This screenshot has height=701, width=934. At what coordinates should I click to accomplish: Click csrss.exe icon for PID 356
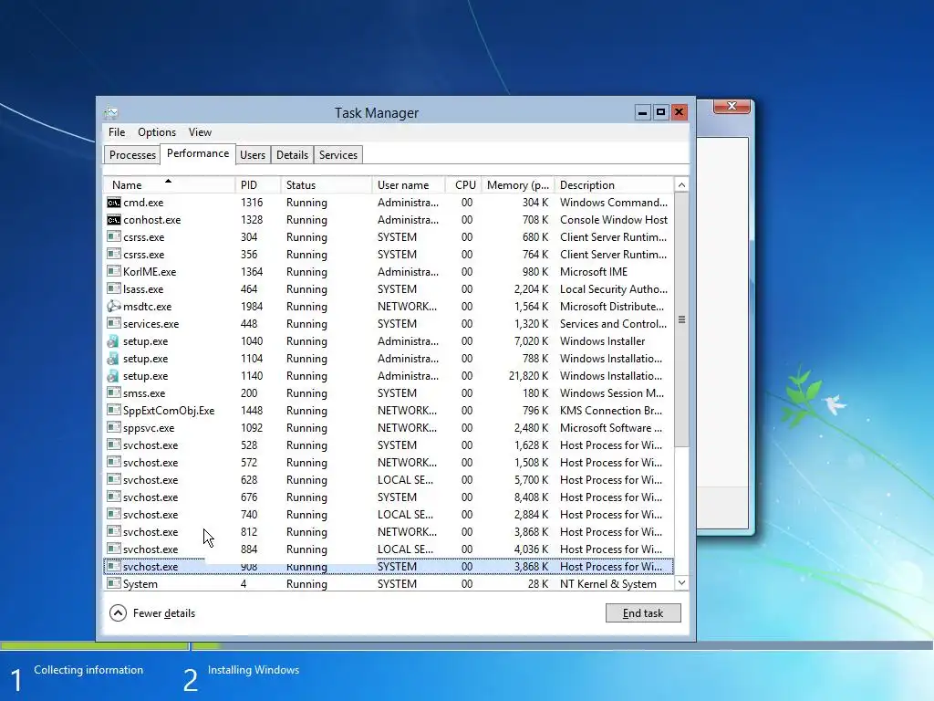click(113, 254)
